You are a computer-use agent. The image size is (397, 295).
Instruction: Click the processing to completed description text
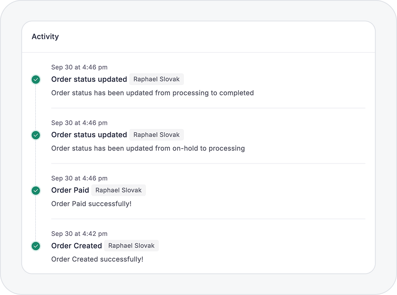point(152,93)
